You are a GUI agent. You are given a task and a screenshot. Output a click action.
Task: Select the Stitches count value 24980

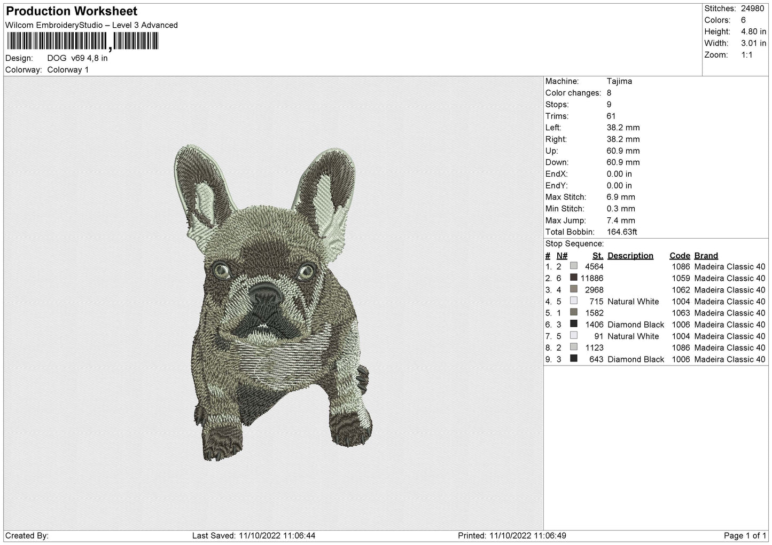pos(753,9)
